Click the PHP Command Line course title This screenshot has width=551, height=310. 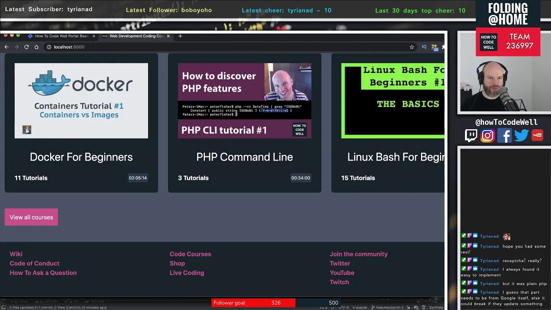[x=245, y=157]
